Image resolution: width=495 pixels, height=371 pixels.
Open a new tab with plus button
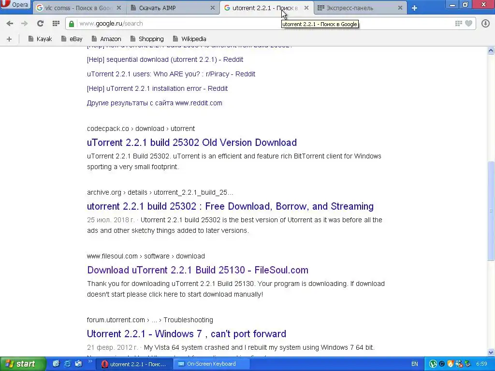(414, 8)
